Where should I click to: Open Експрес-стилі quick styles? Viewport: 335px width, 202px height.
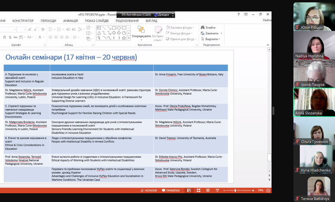click(158, 34)
